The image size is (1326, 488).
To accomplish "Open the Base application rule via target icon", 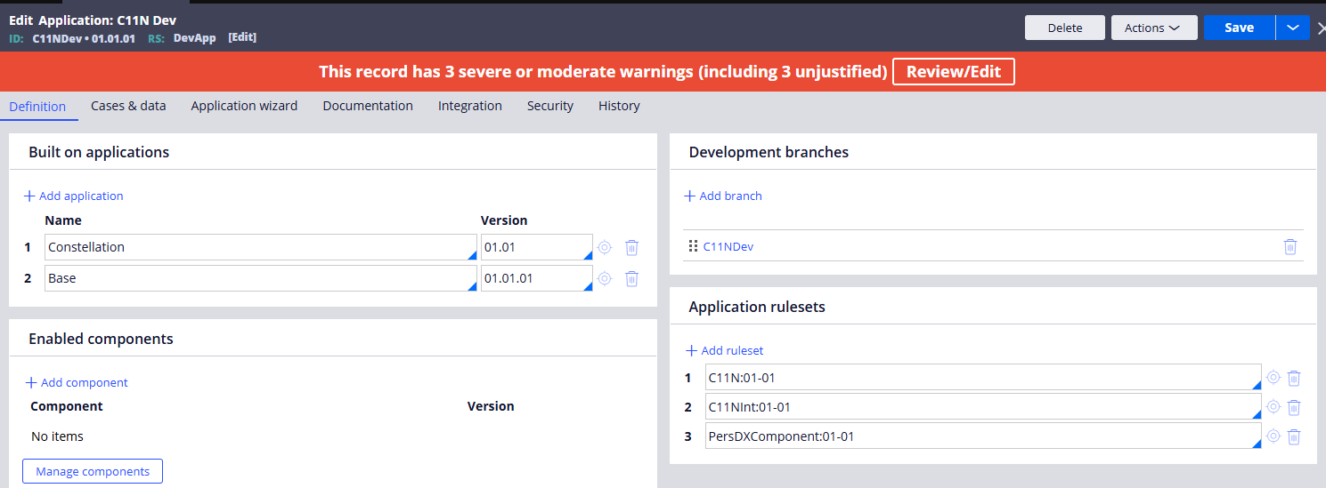I will tap(605, 278).
